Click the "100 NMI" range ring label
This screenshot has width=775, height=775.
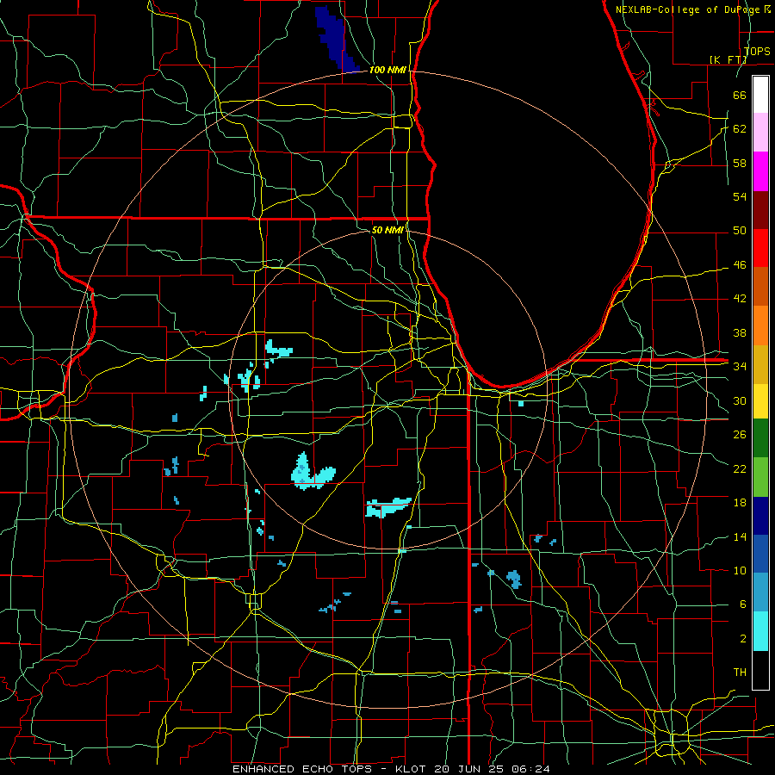point(387,70)
